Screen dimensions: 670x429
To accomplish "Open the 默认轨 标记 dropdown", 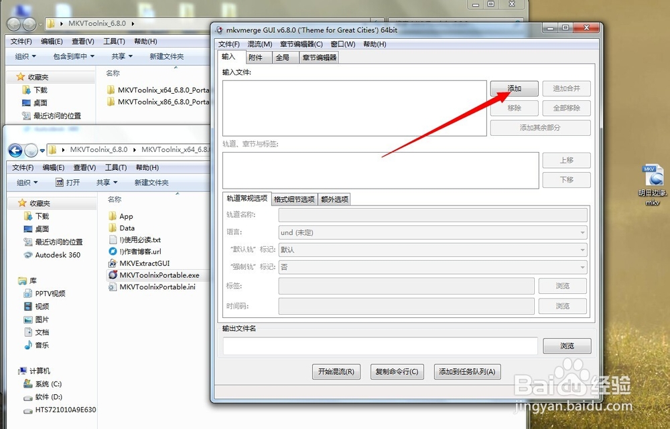I will point(433,250).
